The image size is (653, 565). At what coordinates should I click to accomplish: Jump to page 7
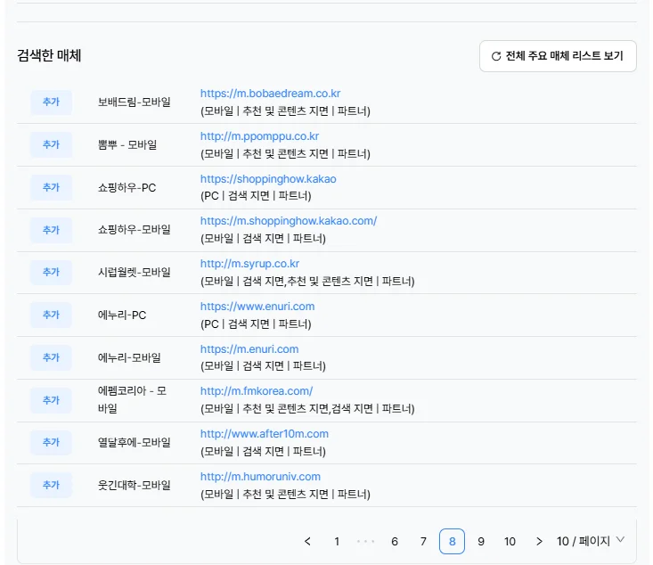click(423, 541)
